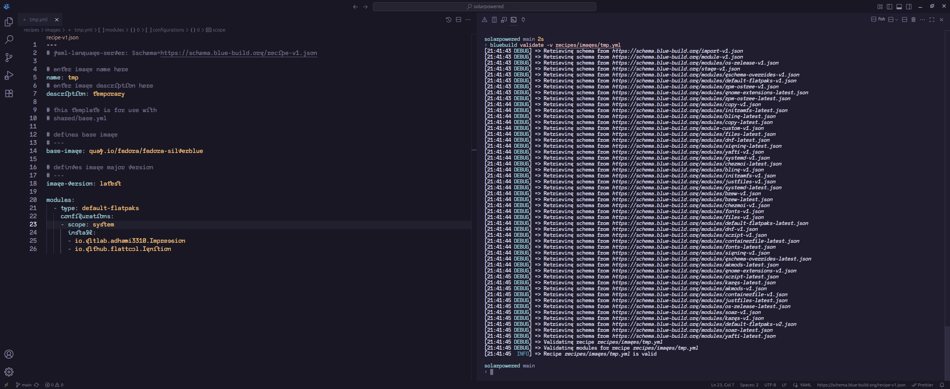Toggle the secondary side bar visibility
Image resolution: width=950 pixels, height=389 pixels.
pyautogui.click(x=909, y=7)
